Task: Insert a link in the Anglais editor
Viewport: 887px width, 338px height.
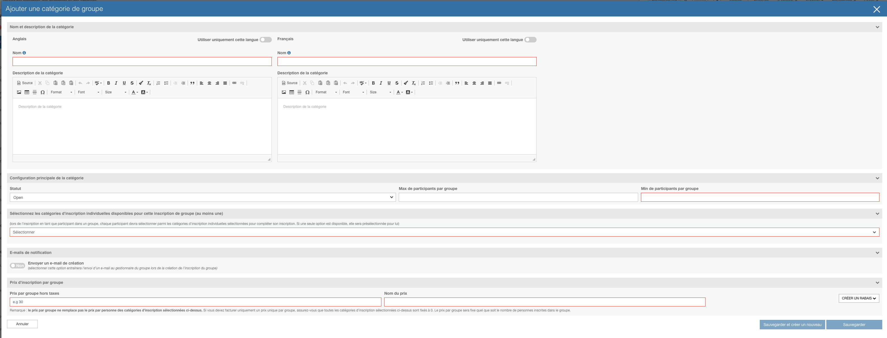Action: [x=234, y=83]
